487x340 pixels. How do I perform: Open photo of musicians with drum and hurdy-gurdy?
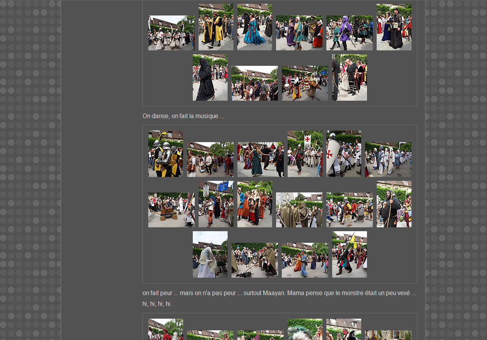305,83
